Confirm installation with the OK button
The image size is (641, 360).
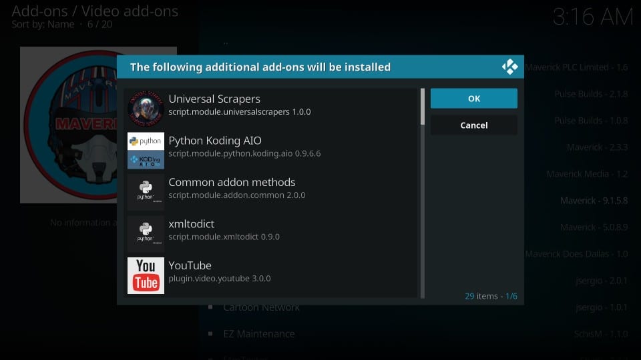pyautogui.click(x=474, y=99)
